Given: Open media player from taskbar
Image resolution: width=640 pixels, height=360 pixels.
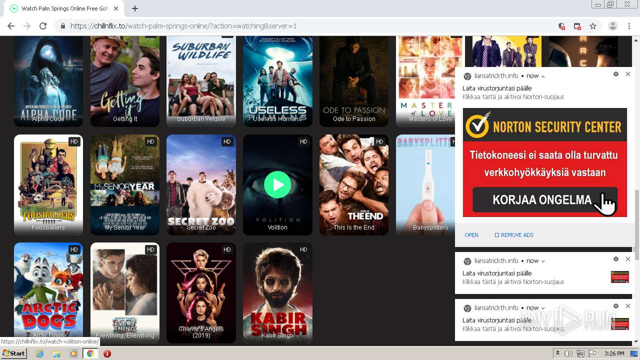Looking at the screenshot, I should coord(73,353).
